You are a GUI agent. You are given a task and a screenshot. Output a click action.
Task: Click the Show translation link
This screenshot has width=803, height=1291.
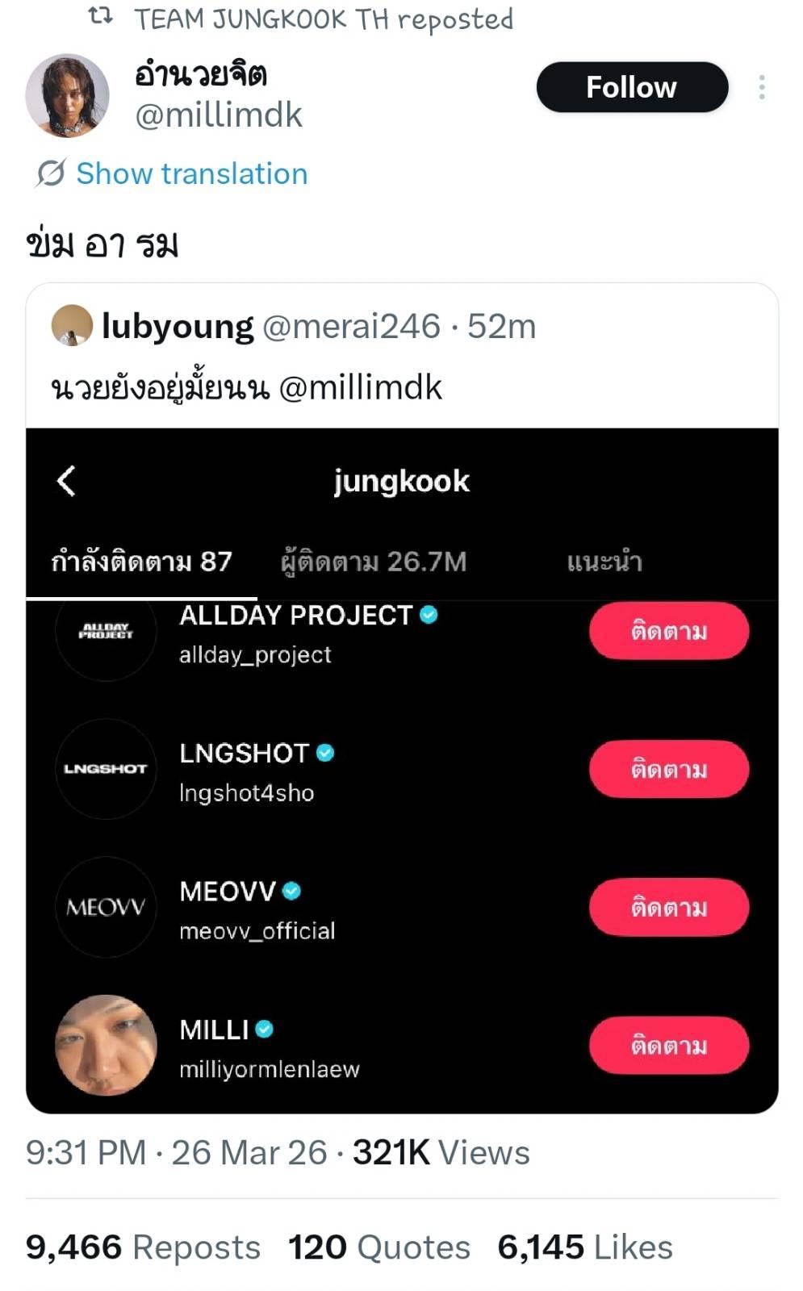[191, 173]
